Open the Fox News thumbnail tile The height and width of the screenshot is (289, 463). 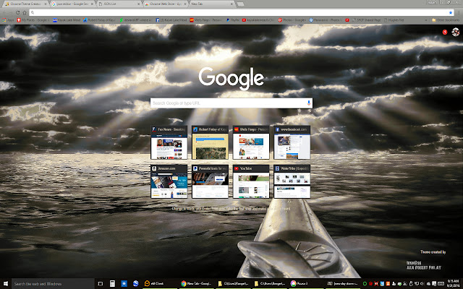169,142
